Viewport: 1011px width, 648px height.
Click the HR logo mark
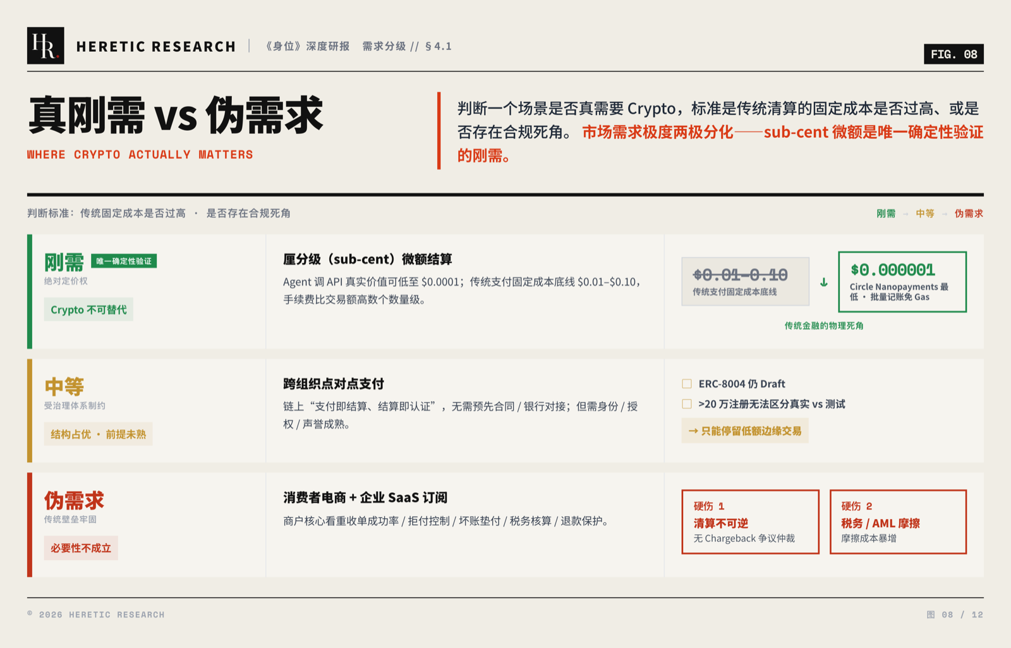45,46
